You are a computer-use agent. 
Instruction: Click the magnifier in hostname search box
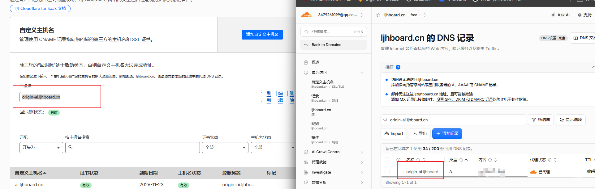click(x=71, y=147)
